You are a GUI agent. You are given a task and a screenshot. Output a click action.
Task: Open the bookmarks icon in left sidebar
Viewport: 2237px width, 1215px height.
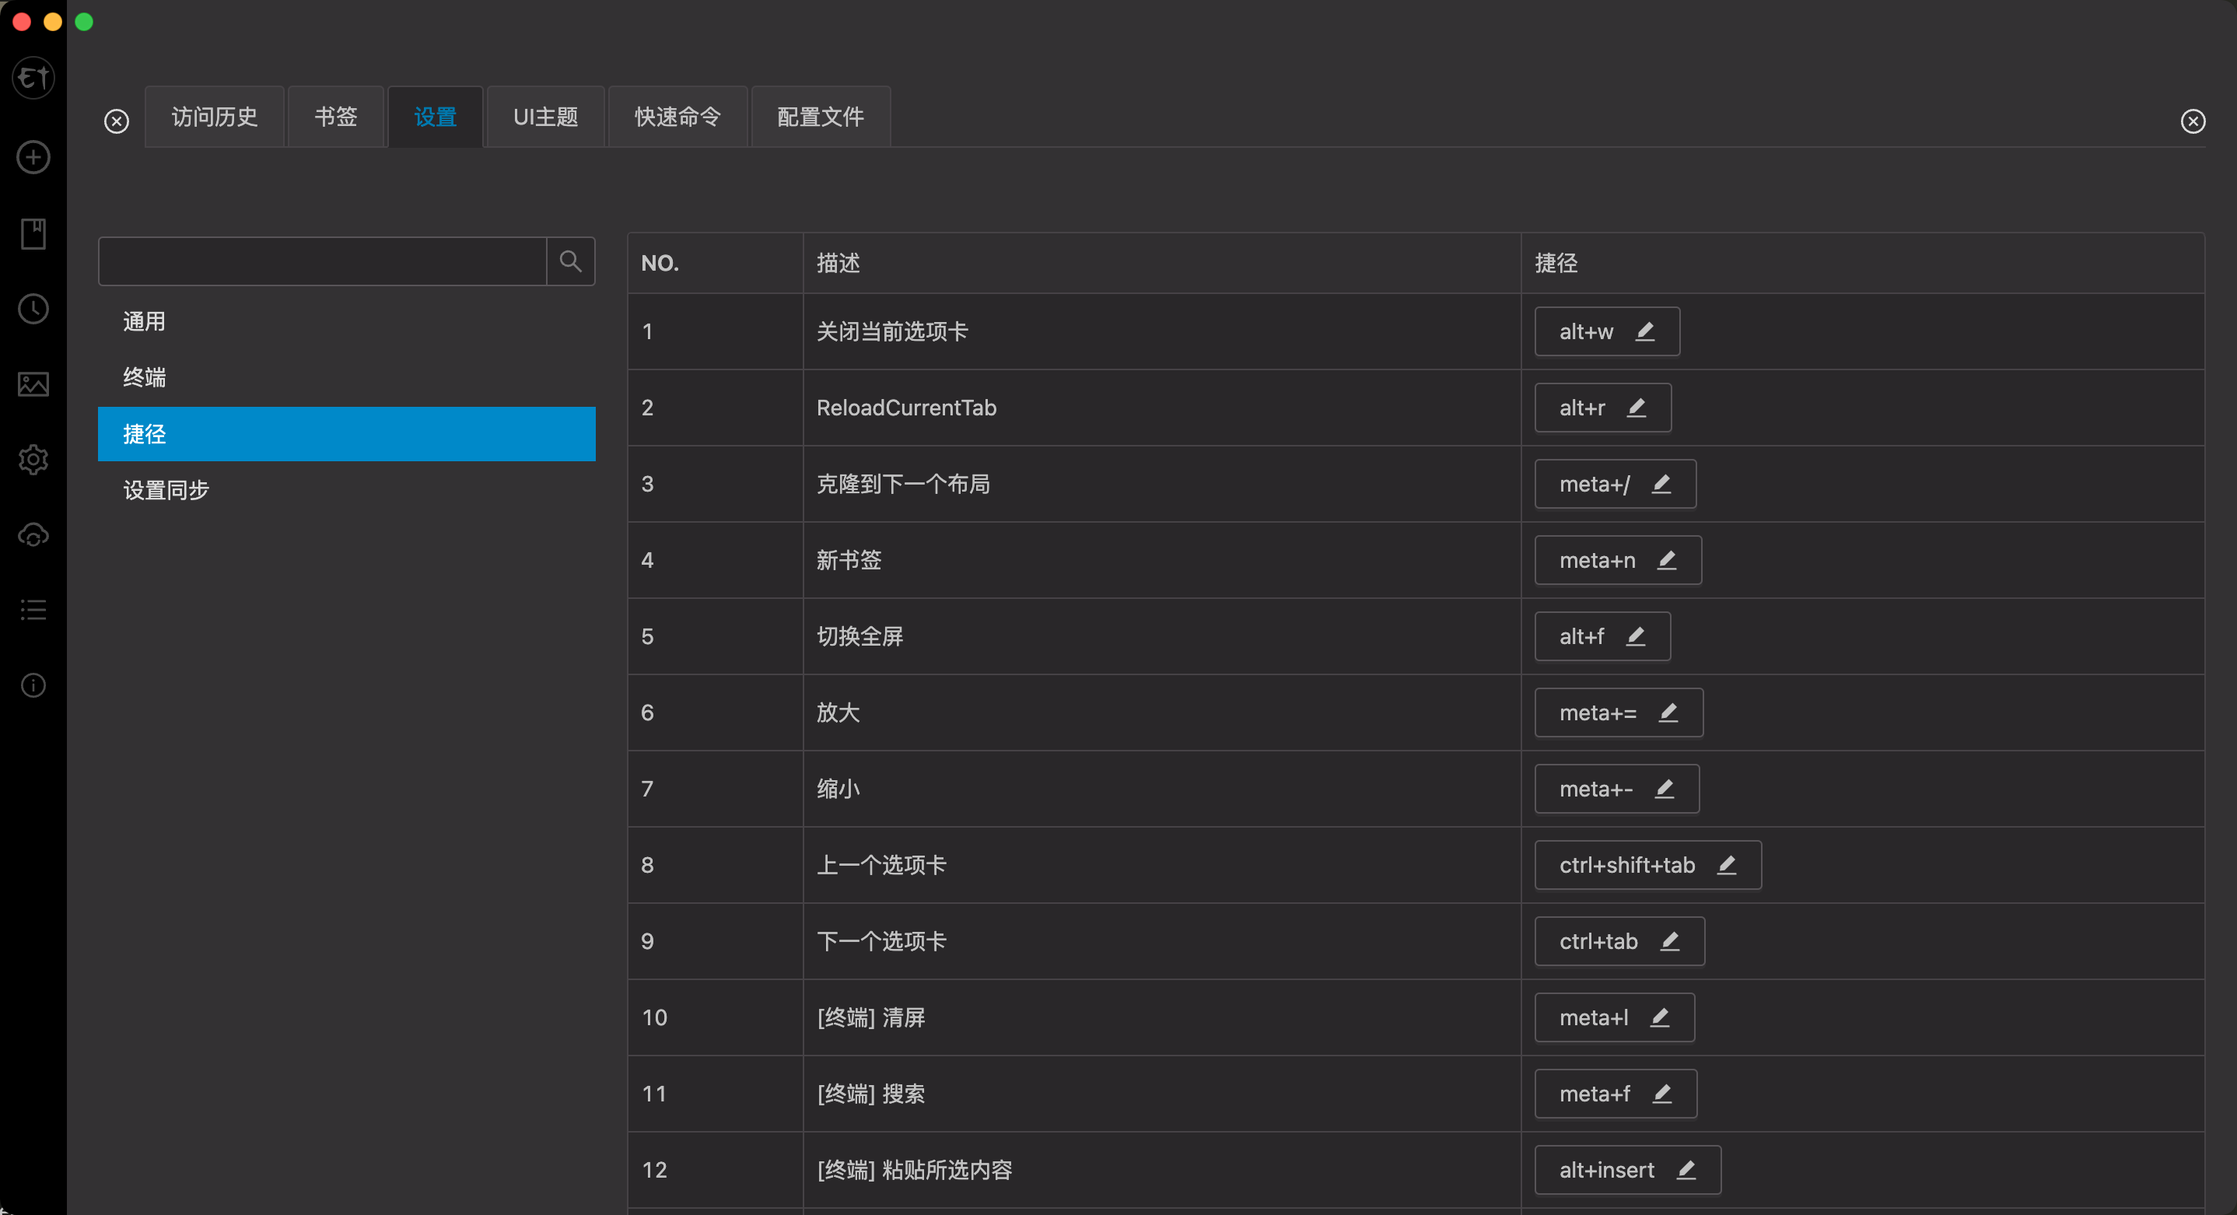click(x=33, y=233)
